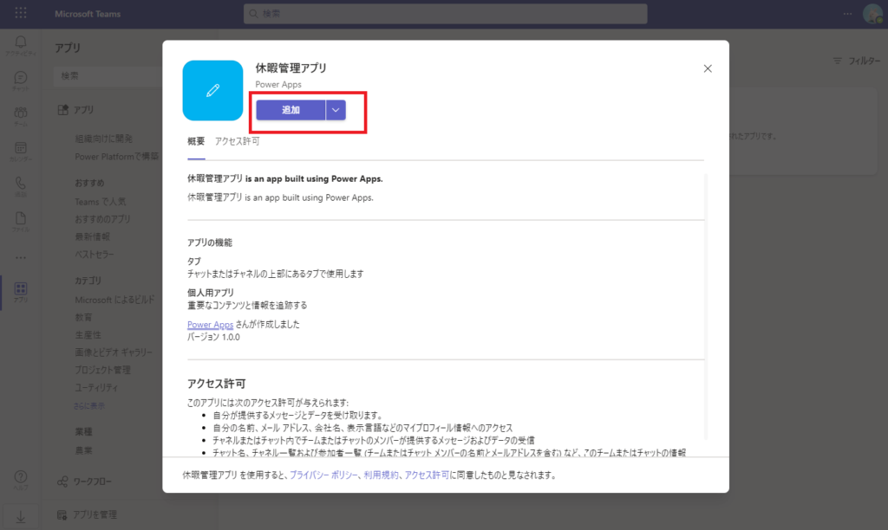Open Files icon in the left rail
The height and width of the screenshot is (530, 888).
click(21, 221)
